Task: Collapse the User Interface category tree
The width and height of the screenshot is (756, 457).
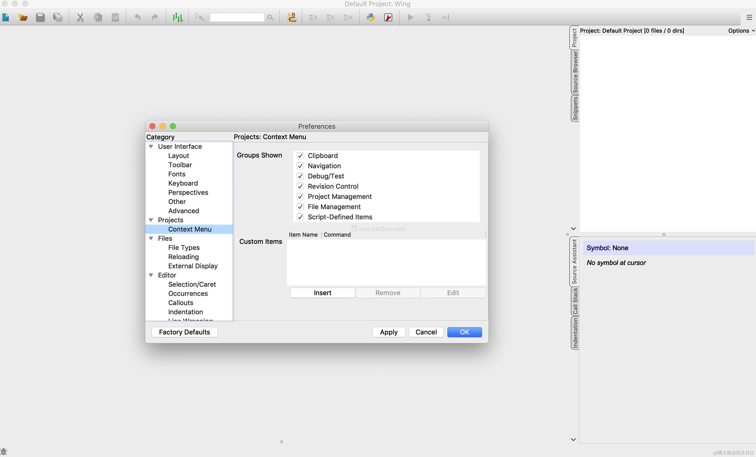Action: click(x=151, y=147)
